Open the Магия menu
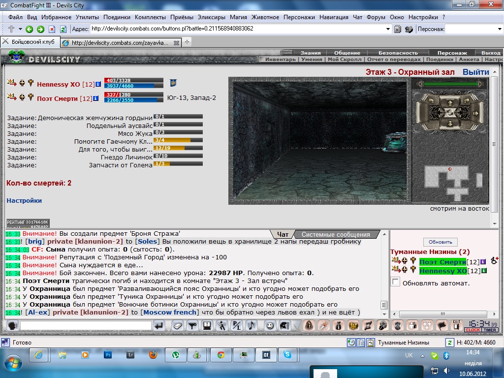 (238, 17)
